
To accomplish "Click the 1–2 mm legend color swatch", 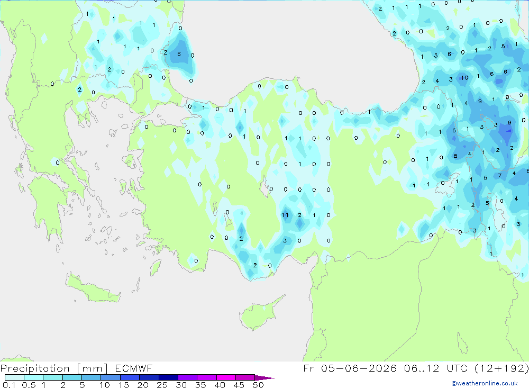I will [x=53, y=377].
